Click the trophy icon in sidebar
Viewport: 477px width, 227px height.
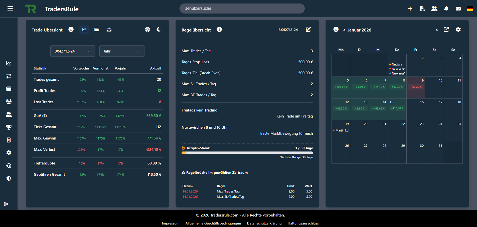tap(9, 127)
